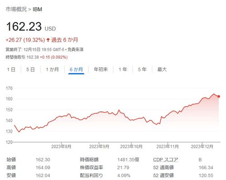Click the 安値 value 162.04

(x=43, y=175)
